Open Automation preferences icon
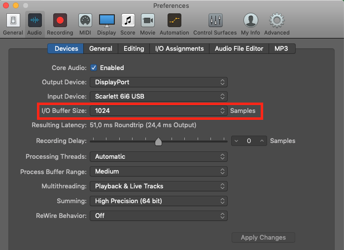 [174, 20]
